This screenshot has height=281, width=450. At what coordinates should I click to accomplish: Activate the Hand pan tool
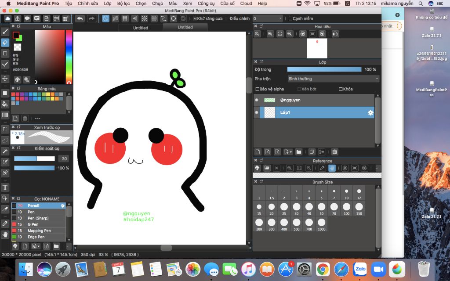[5, 234]
